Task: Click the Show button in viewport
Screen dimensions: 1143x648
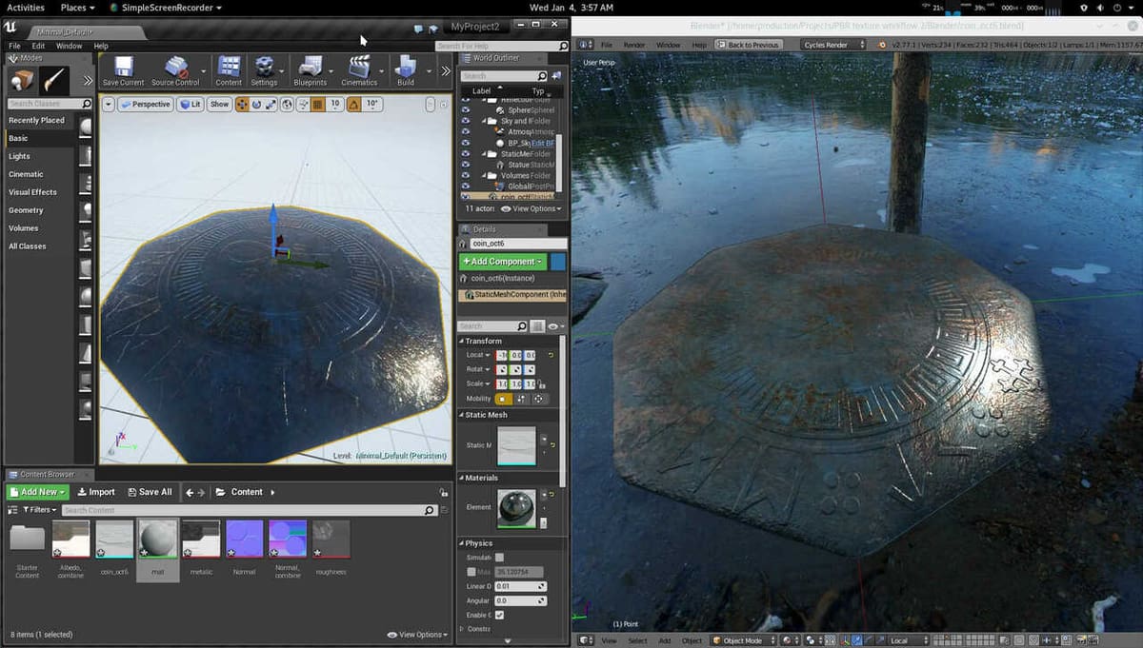Action: pos(219,104)
